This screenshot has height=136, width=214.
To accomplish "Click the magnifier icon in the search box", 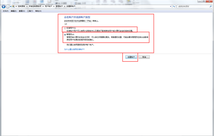I will pyautogui.click(x=211, y=6).
